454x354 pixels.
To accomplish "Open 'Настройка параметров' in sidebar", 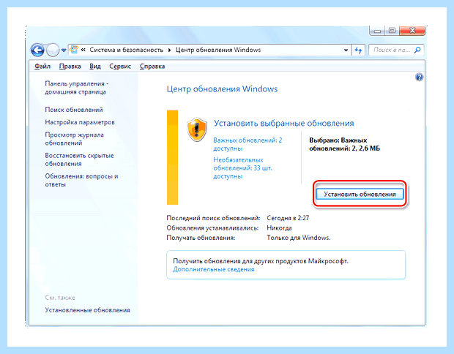I will click(80, 122).
